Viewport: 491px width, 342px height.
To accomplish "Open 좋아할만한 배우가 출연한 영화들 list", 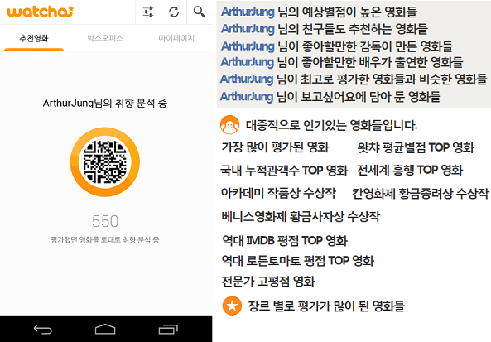I will [x=342, y=62].
